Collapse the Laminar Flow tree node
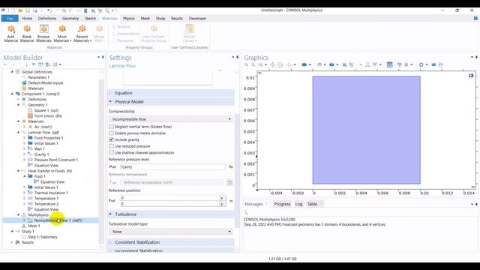480x270 pixels. point(18,132)
